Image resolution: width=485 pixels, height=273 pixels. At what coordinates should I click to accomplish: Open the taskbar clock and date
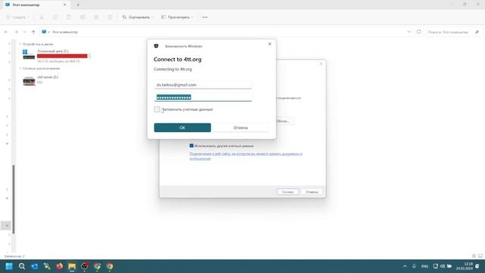[x=464, y=266]
